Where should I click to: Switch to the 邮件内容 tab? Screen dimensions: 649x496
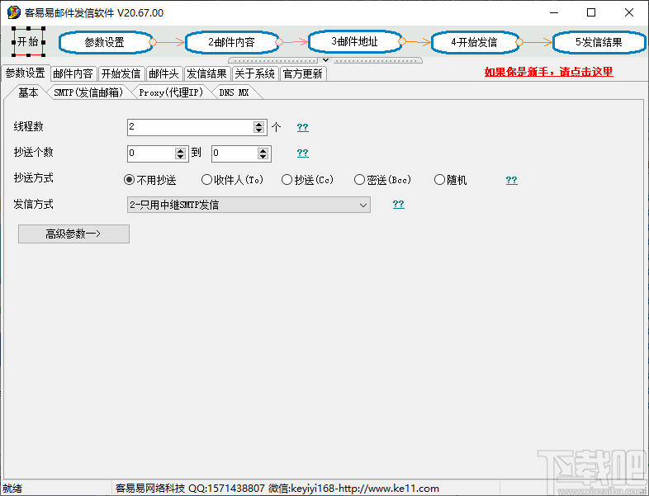[x=73, y=74]
